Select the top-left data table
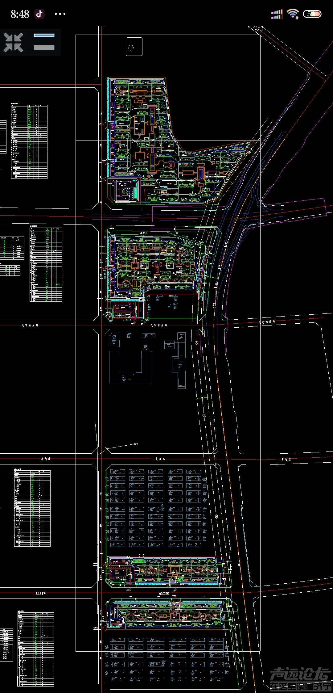 point(29,141)
